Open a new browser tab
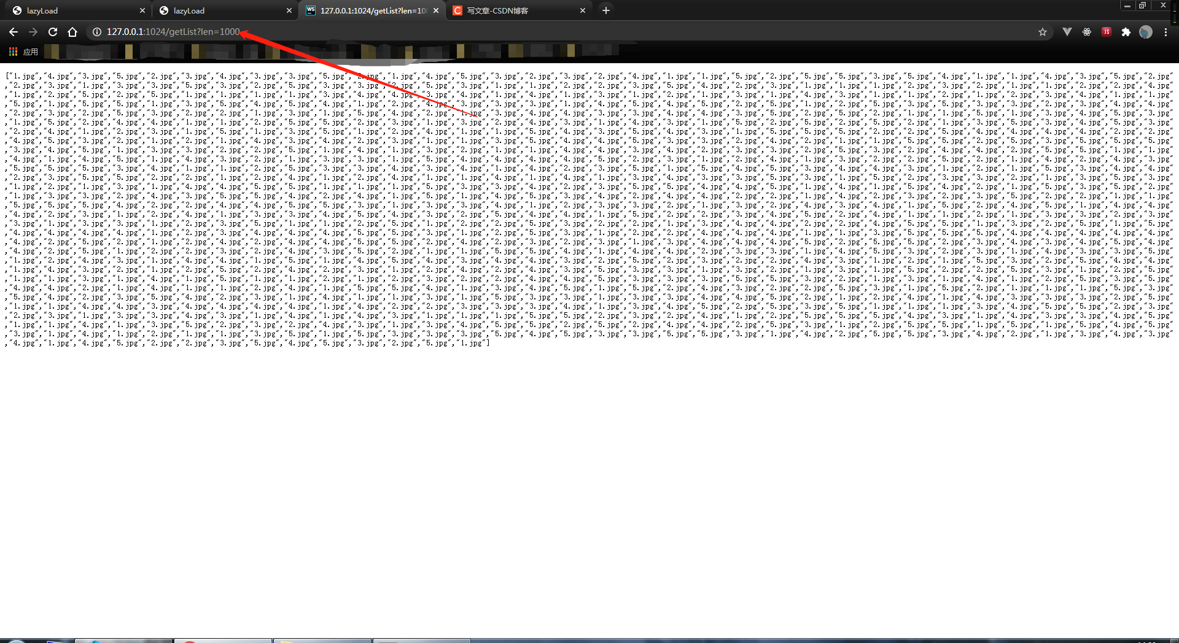Viewport: 1179px width, 643px height. (x=606, y=10)
